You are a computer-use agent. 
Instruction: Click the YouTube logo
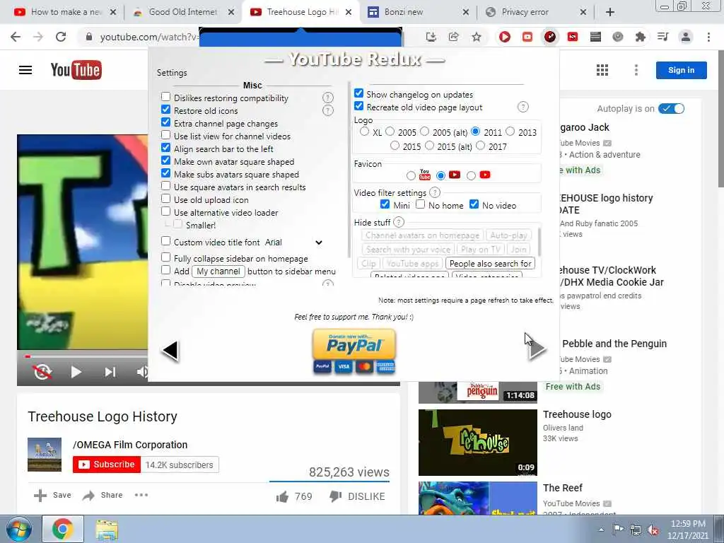(76, 70)
